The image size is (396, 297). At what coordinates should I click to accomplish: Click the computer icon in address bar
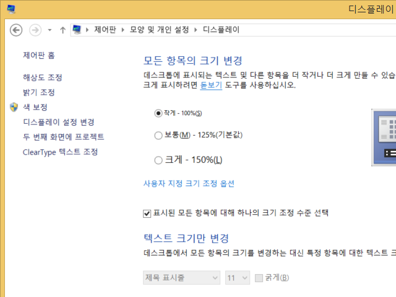pos(77,30)
